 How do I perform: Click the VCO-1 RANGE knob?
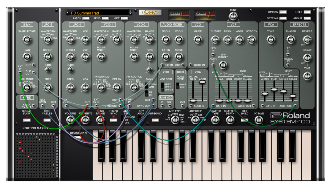point(117,39)
